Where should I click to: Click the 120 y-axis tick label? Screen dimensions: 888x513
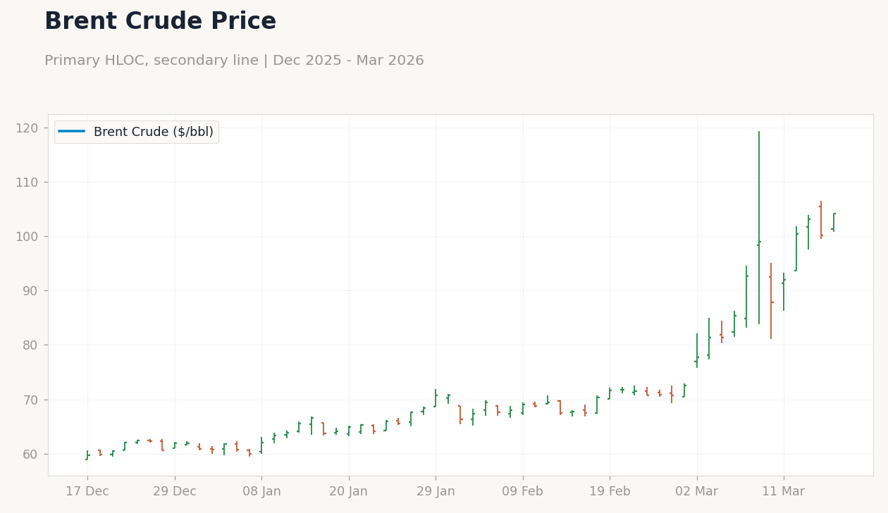27,128
